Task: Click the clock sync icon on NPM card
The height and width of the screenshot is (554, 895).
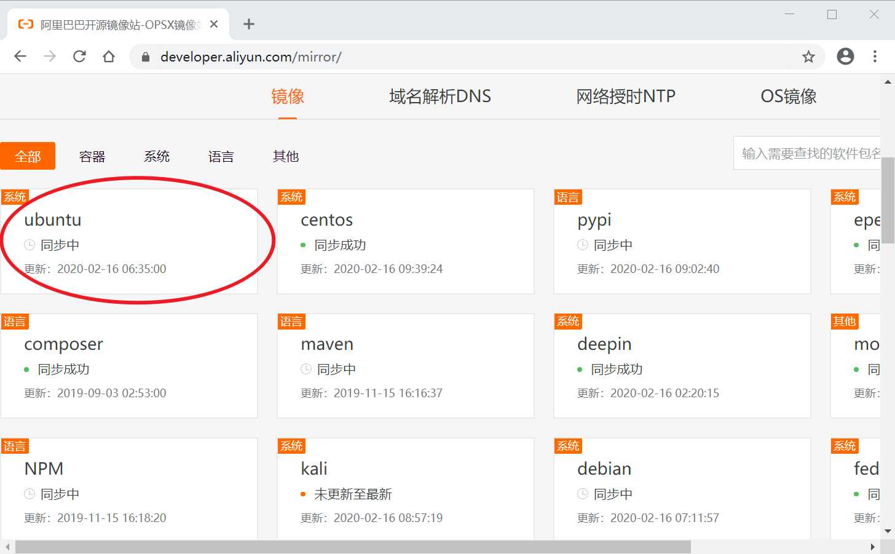Action: point(30,494)
